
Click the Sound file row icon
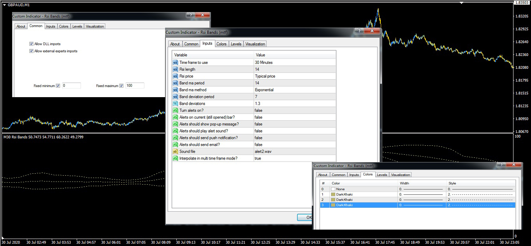(x=175, y=152)
